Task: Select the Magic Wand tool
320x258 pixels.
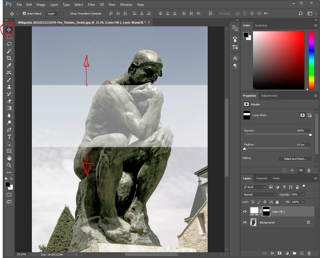Action: pyautogui.click(x=9, y=51)
